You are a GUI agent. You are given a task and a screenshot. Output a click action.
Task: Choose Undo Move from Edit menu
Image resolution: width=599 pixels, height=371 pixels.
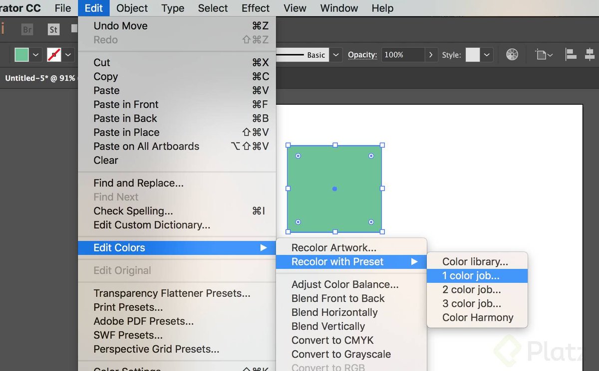point(177,26)
